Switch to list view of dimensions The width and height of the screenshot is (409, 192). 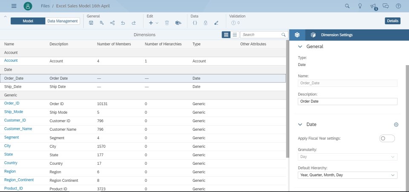pyautogui.click(x=234, y=34)
